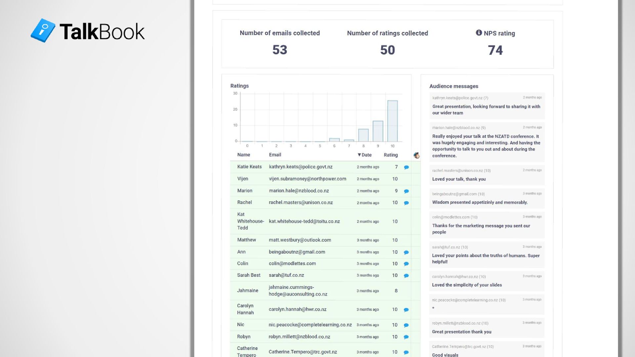The image size is (635, 357).
Task: Click the Mailchimp icon beside the Rating column
Action: coord(417,155)
